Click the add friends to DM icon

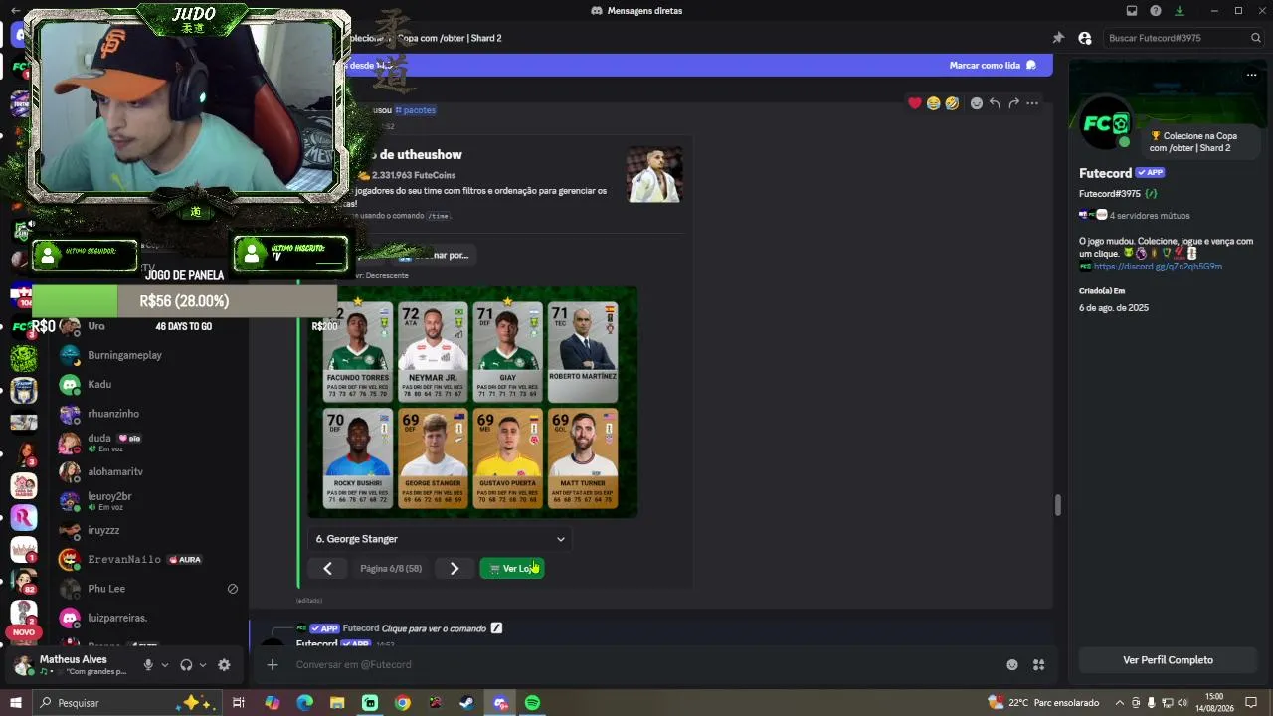[x=1085, y=38]
